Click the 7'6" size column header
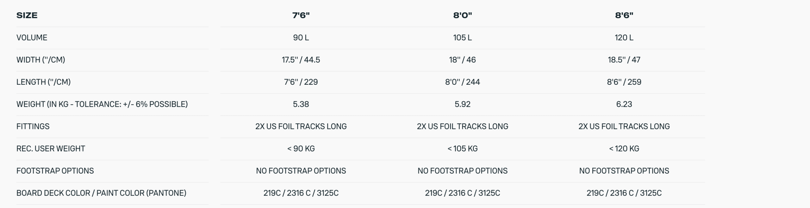The image size is (810, 208). pos(301,15)
